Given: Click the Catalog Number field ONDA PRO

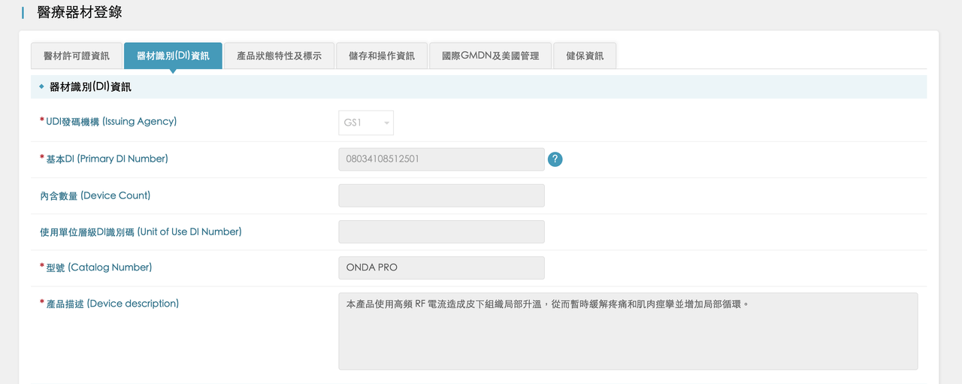Looking at the screenshot, I should tap(441, 268).
